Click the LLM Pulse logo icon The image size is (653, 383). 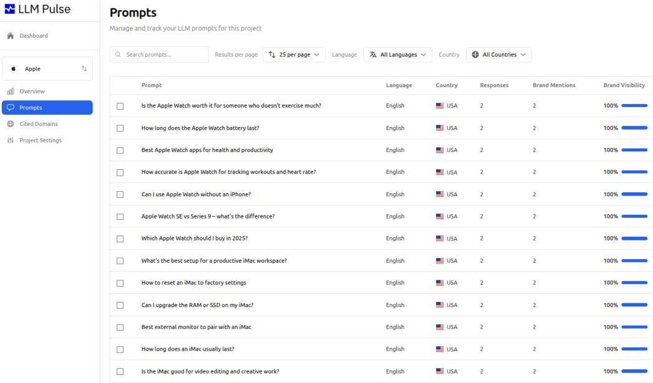click(x=9, y=9)
